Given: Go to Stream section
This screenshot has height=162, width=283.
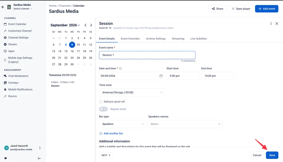Looking at the screenshot, I should pos(12,44).
